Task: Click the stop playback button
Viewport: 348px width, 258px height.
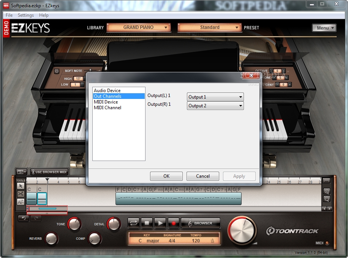Action: 147,223
